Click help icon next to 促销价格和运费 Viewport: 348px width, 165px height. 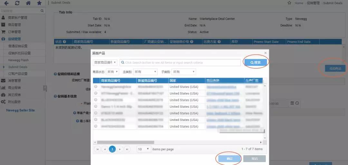click(x=55, y=74)
